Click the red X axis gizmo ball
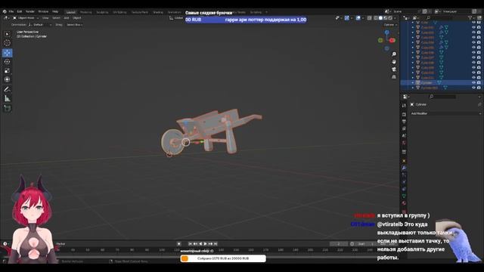 coord(392,40)
